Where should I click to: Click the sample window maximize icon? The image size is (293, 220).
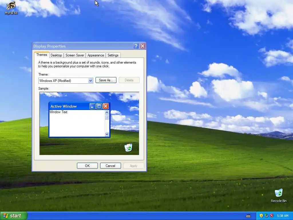(99, 106)
